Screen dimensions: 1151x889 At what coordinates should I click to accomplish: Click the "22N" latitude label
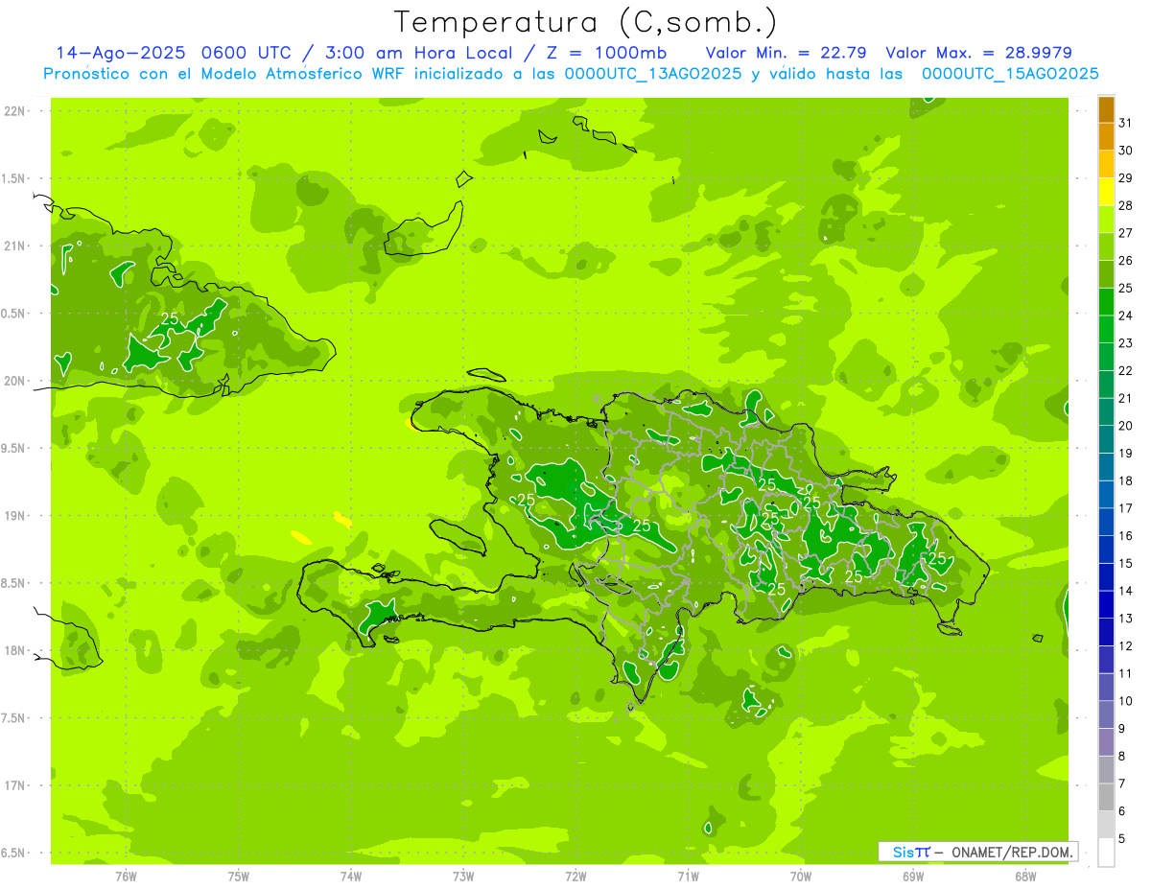coord(15,111)
